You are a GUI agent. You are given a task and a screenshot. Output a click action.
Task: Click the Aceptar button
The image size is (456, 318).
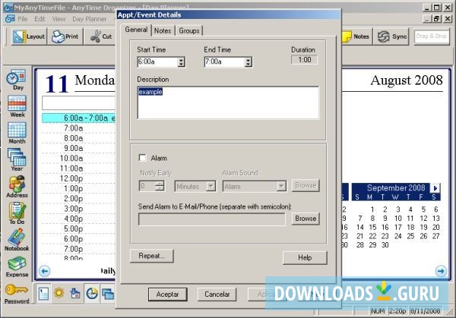point(167,294)
